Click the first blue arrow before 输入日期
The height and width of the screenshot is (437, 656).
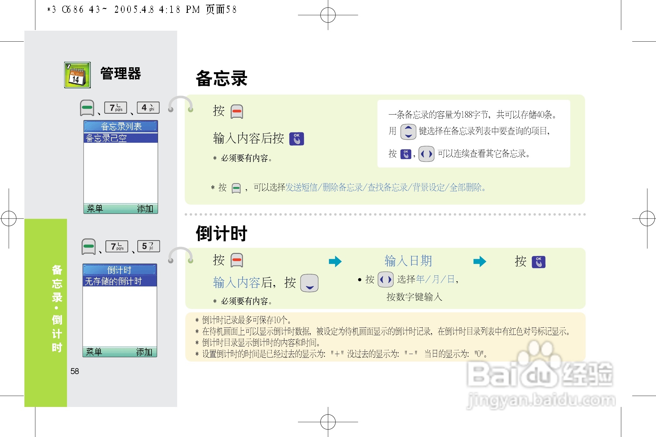(335, 261)
